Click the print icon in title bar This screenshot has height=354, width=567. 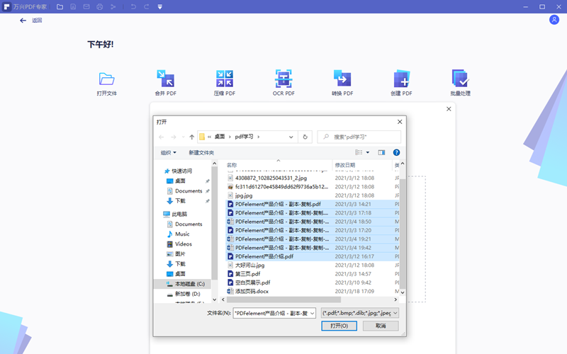point(100,7)
